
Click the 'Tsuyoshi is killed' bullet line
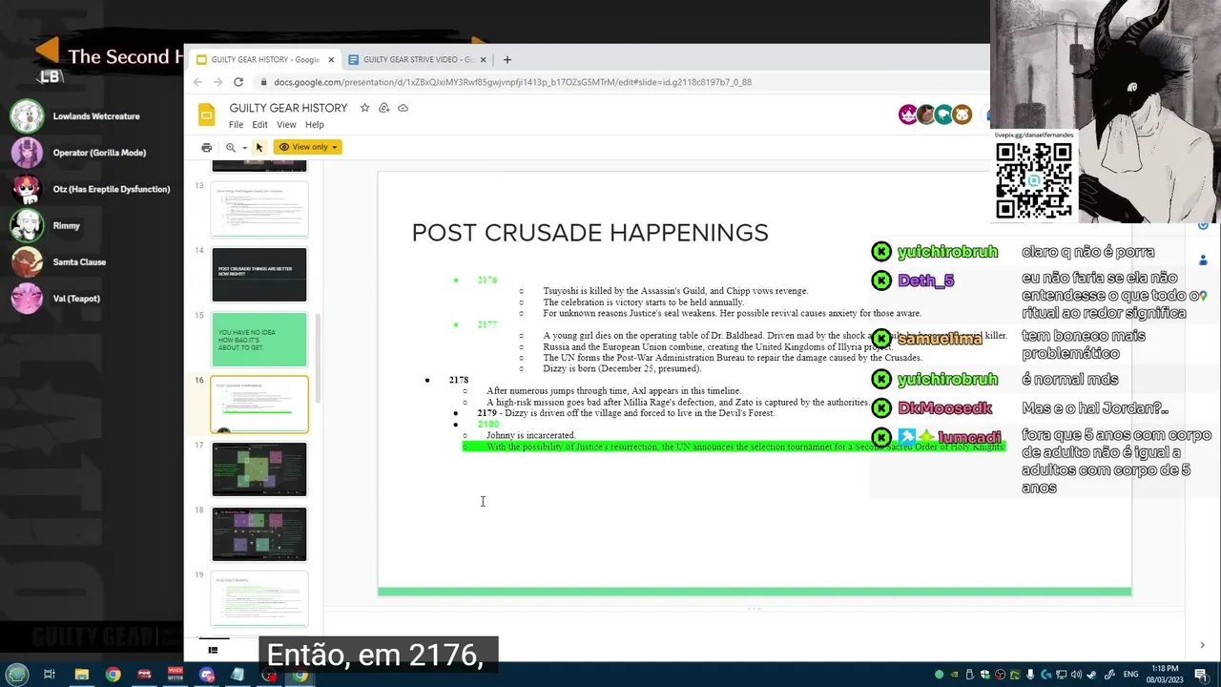point(675,291)
